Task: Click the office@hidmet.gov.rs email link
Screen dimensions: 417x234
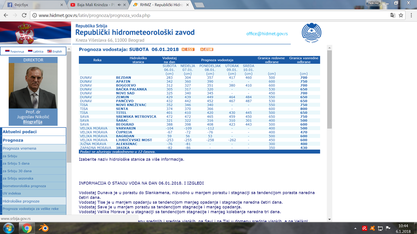Action: coord(267,33)
